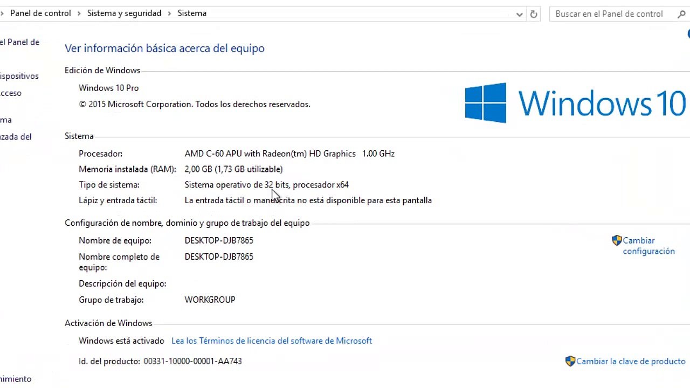Click the shield icon beside Cambiar configuración
Image resolution: width=690 pixels, height=388 pixels.
[617, 240]
